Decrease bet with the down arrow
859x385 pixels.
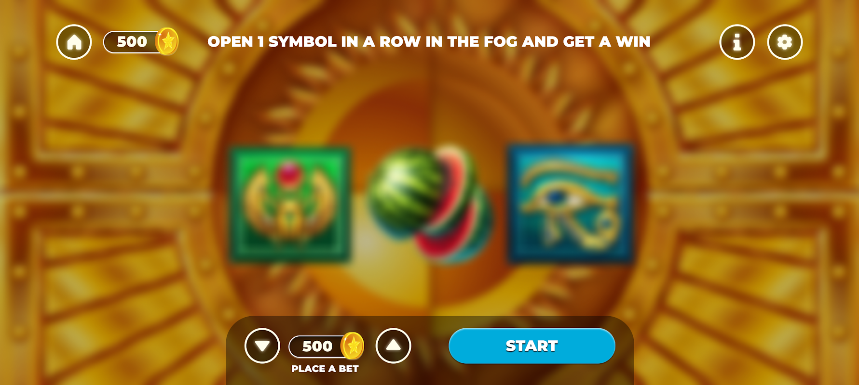click(262, 346)
